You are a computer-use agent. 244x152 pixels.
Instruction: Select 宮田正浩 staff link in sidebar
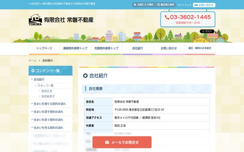click(x=47, y=91)
